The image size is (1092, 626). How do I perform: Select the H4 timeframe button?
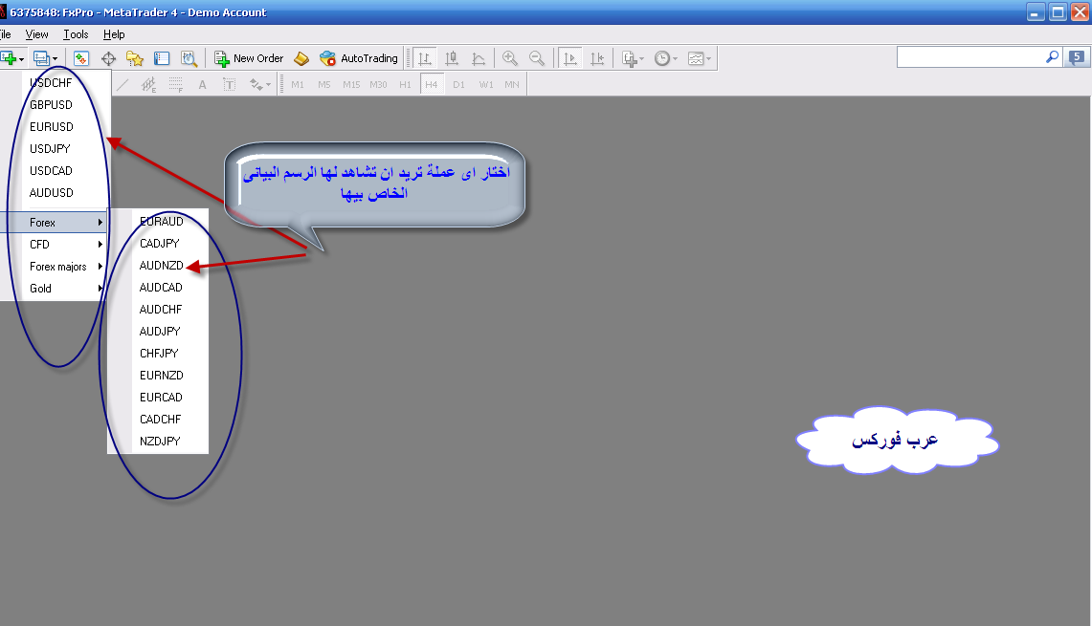pos(432,85)
